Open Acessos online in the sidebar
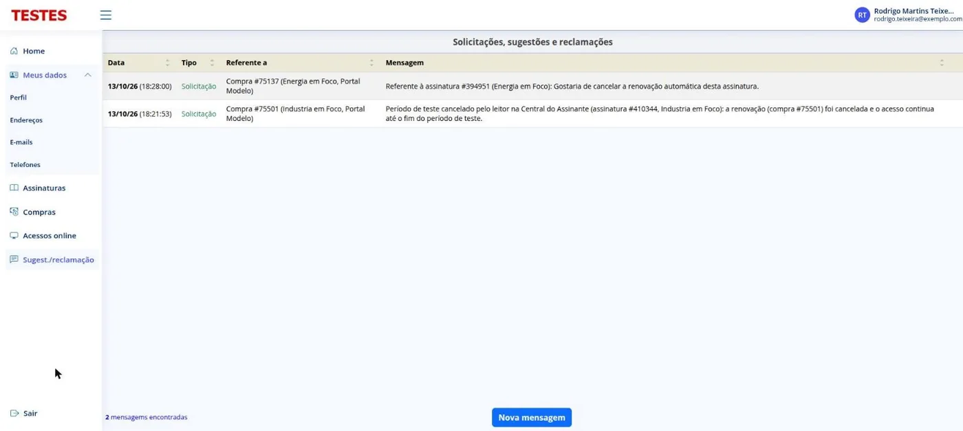This screenshot has height=431, width=963. (x=51, y=235)
